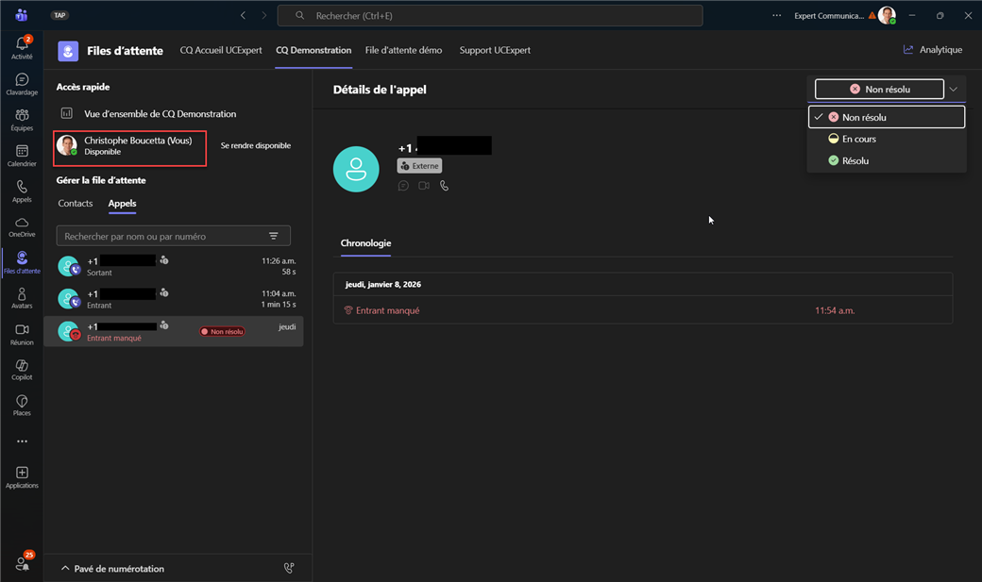Open Analytique chart view
The image size is (982, 582).
click(x=932, y=50)
